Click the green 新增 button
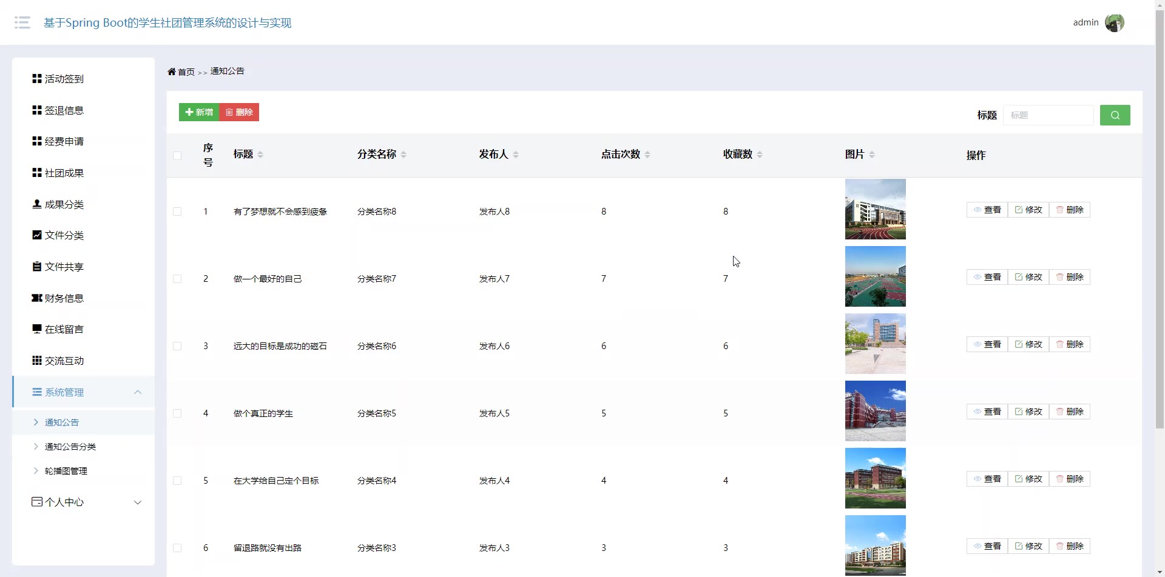The height and width of the screenshot is (577, 1165). [199, 112]
